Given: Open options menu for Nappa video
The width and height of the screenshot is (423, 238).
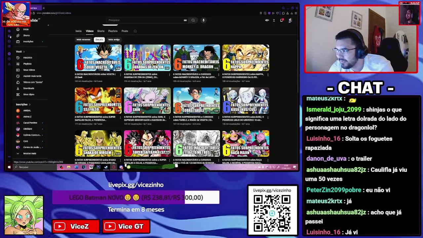Looking at the screenshot, I should click(x=268, y=75).
